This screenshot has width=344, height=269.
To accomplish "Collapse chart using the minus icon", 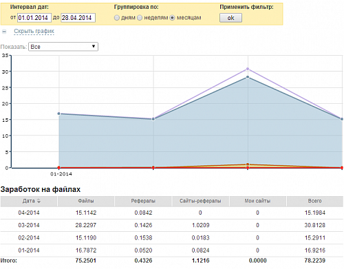I will click(4, 32).
